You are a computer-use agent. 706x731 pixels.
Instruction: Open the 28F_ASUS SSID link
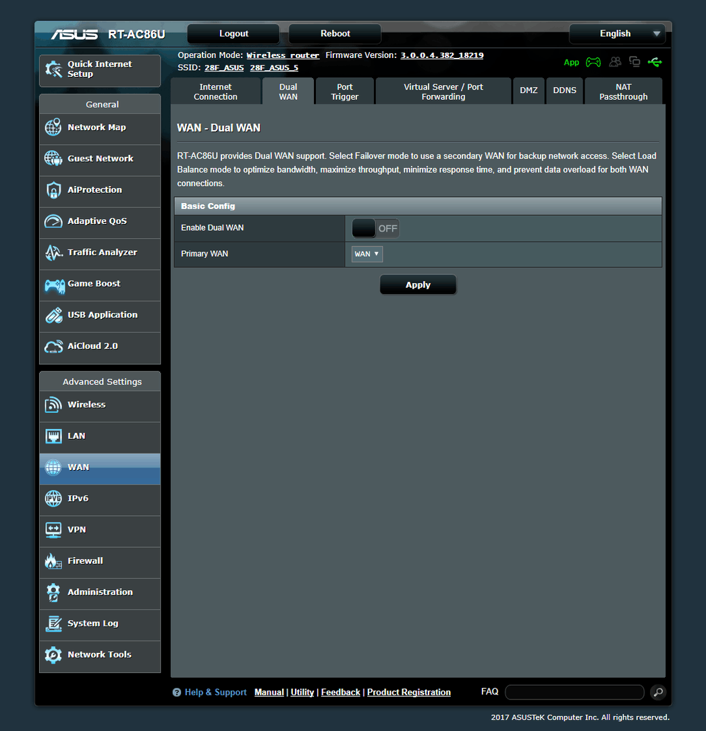[x=224, y=67]
